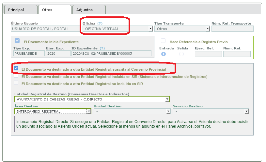The width and height of the screenshot is (266, 162).
Task: Select the Otros tab
Action: [55, 10]
